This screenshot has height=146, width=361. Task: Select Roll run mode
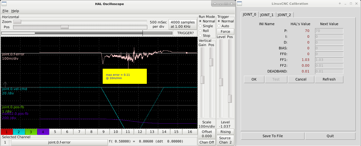coord(204,31)
